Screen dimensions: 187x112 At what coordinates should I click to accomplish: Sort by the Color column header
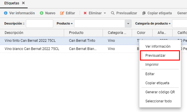pyautogui.click(x=142, y=33)
